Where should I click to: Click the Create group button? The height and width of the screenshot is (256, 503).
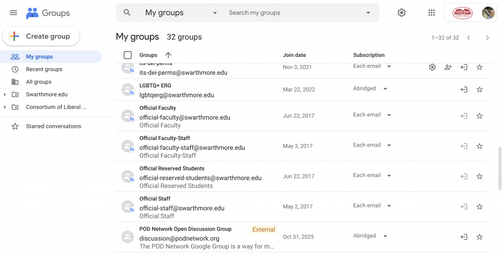click(41, 36)
